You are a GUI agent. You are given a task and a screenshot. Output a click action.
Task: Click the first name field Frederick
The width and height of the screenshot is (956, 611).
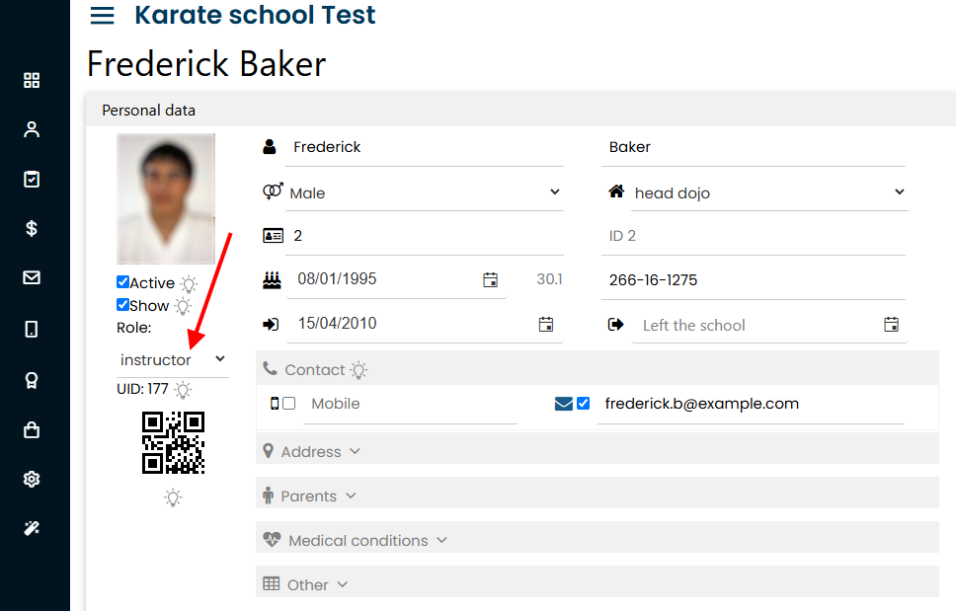click(x=425, y=147)
